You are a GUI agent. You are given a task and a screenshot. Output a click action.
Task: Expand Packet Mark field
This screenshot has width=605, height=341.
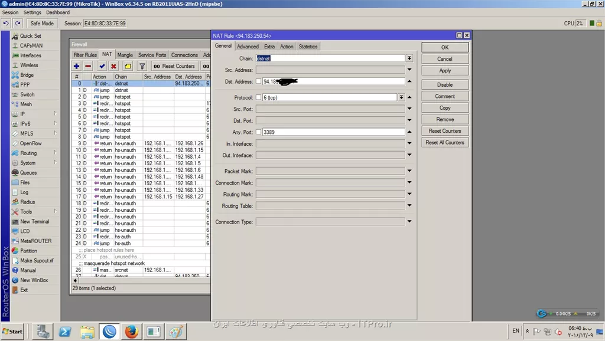pos(409,170)
